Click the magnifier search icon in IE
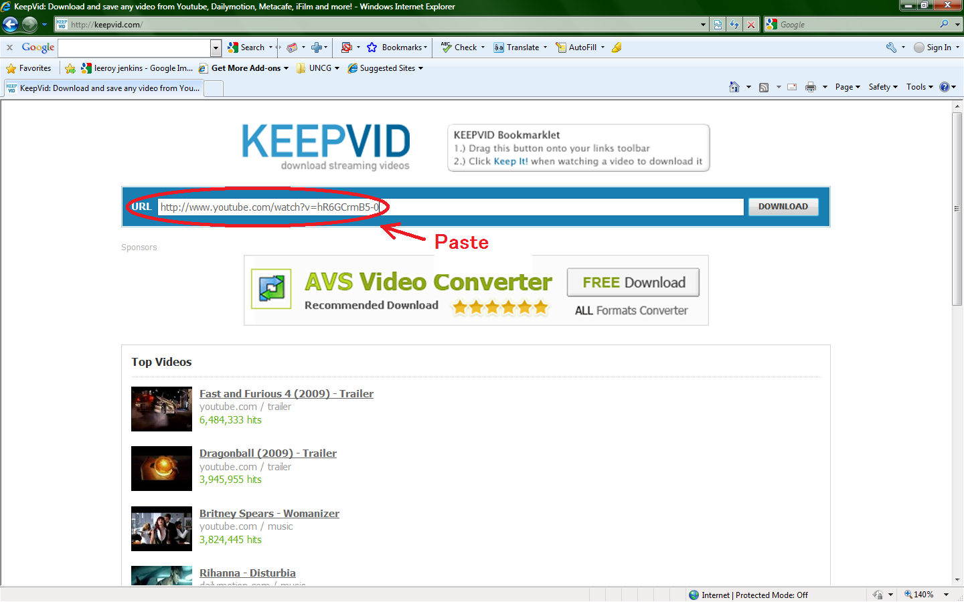The image size is (964, 602). coord(945,24)
